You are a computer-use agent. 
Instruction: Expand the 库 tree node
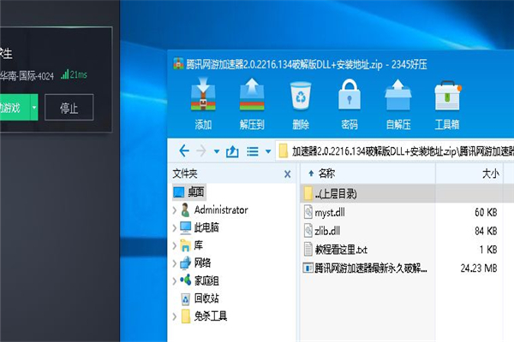175,245
